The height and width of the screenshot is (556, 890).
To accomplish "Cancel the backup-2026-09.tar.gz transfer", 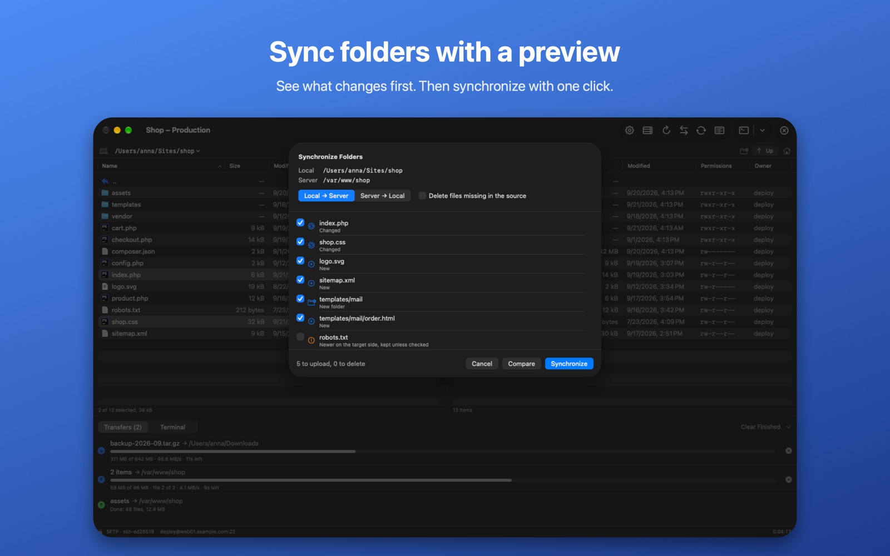I will click(x=788, y=450).
